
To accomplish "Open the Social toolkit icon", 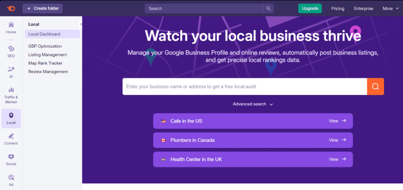I will 11,159.
